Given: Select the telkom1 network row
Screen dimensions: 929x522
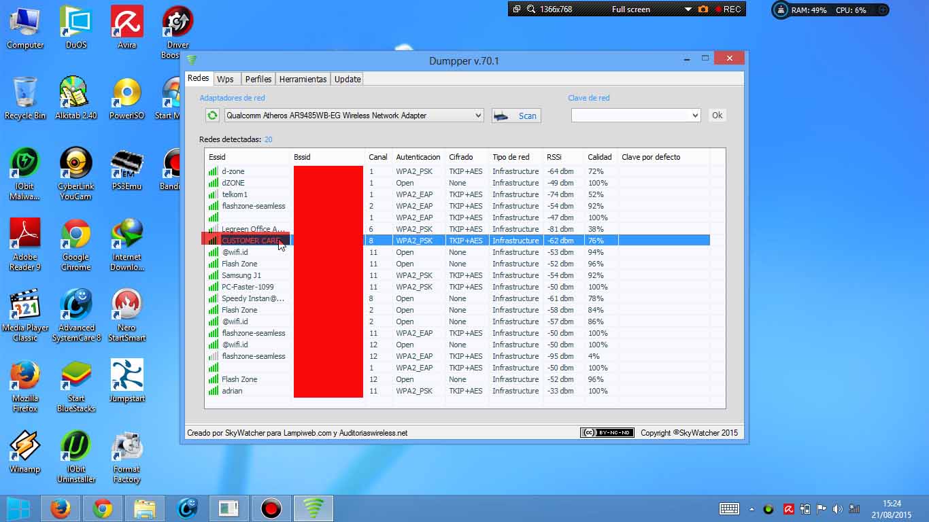Looking at the screenshot, I should pos(458,194).
